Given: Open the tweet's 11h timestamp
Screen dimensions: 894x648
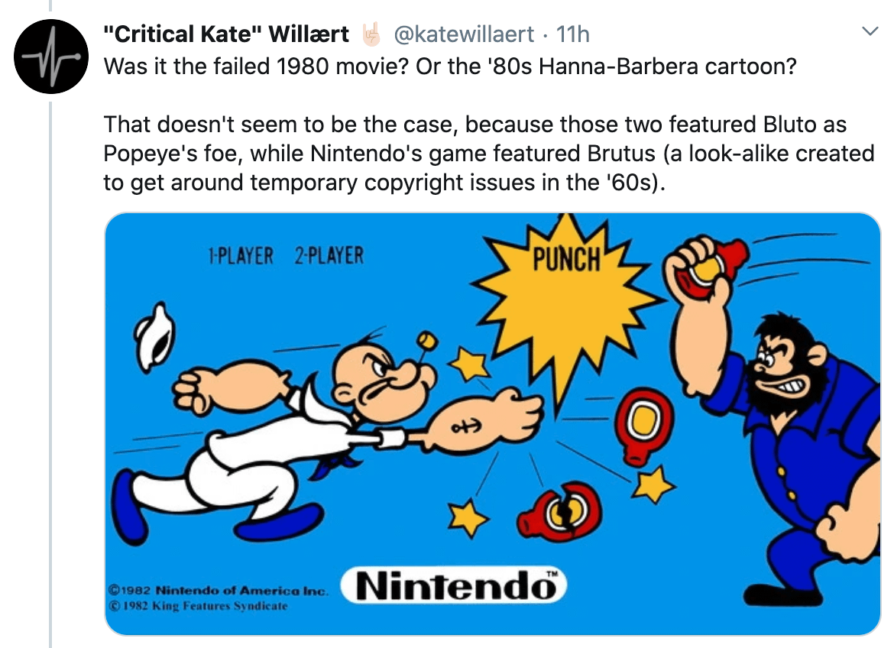Looking at the screenshot, I should [x=573, y=34].
